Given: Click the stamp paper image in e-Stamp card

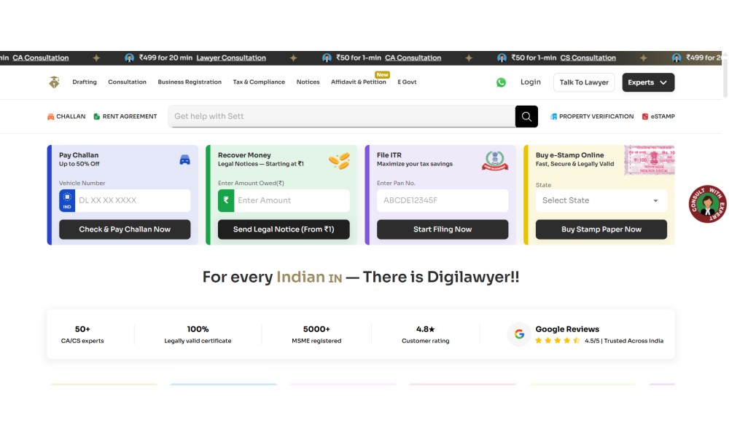Looking at the screenshot, I should [650, 160].
